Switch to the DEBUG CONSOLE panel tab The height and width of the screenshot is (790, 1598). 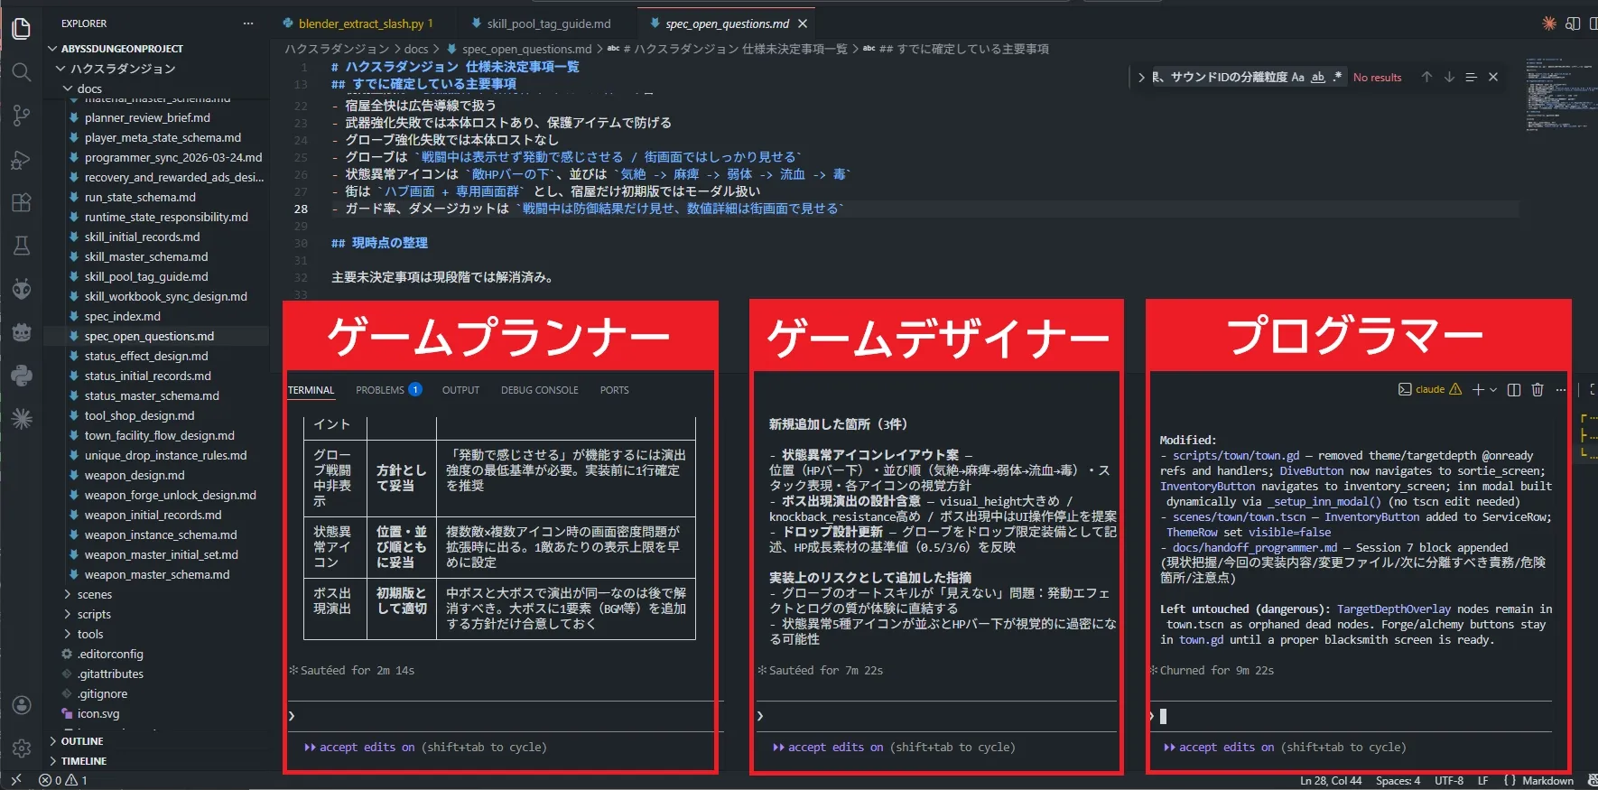click(x=540, y=390)
